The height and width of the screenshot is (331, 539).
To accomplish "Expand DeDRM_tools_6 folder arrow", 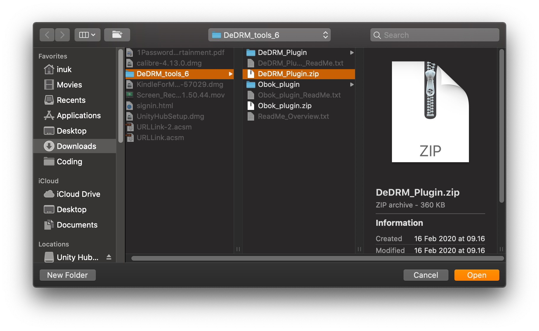I will (x=230, y=74).
